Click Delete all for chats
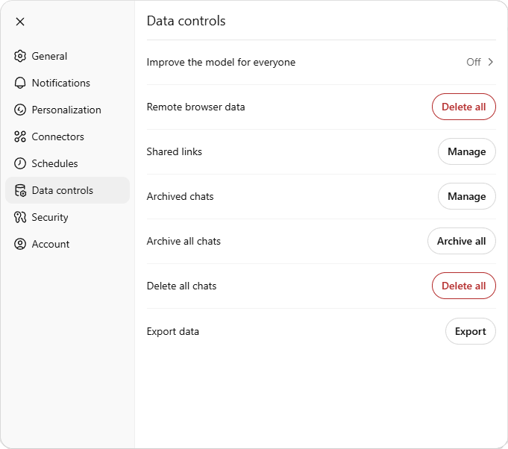The height and width of the screenshot is (449, 508). [x=463, y=286]
